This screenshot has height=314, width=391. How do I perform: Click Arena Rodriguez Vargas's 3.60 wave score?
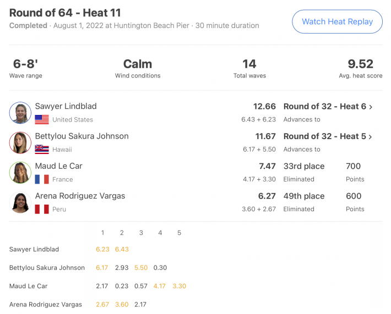122,305
